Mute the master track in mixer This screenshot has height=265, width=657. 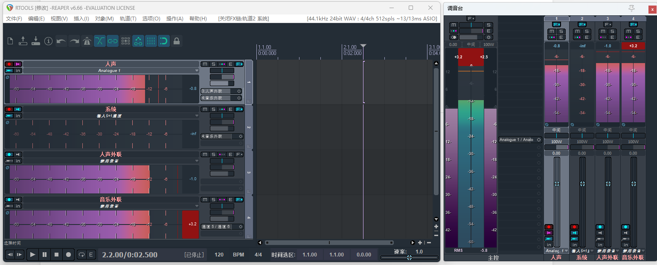click(x=454, y=25)
